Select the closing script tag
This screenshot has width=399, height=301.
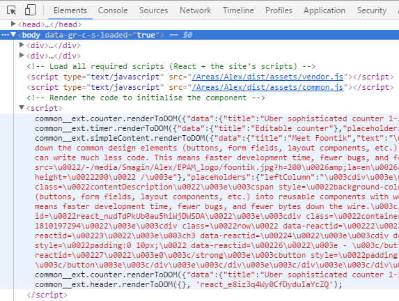coord(47,295)
